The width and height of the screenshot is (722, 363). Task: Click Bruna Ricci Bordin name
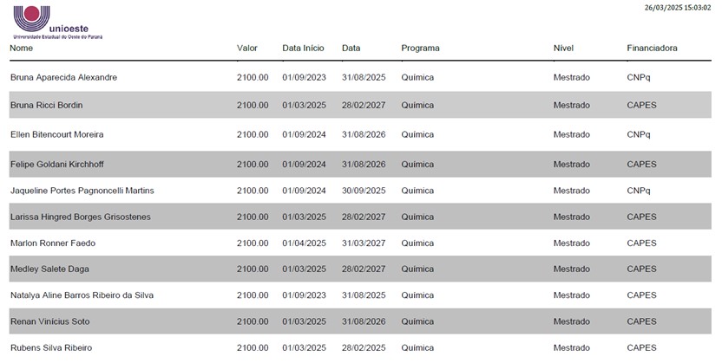pos(47,105)
